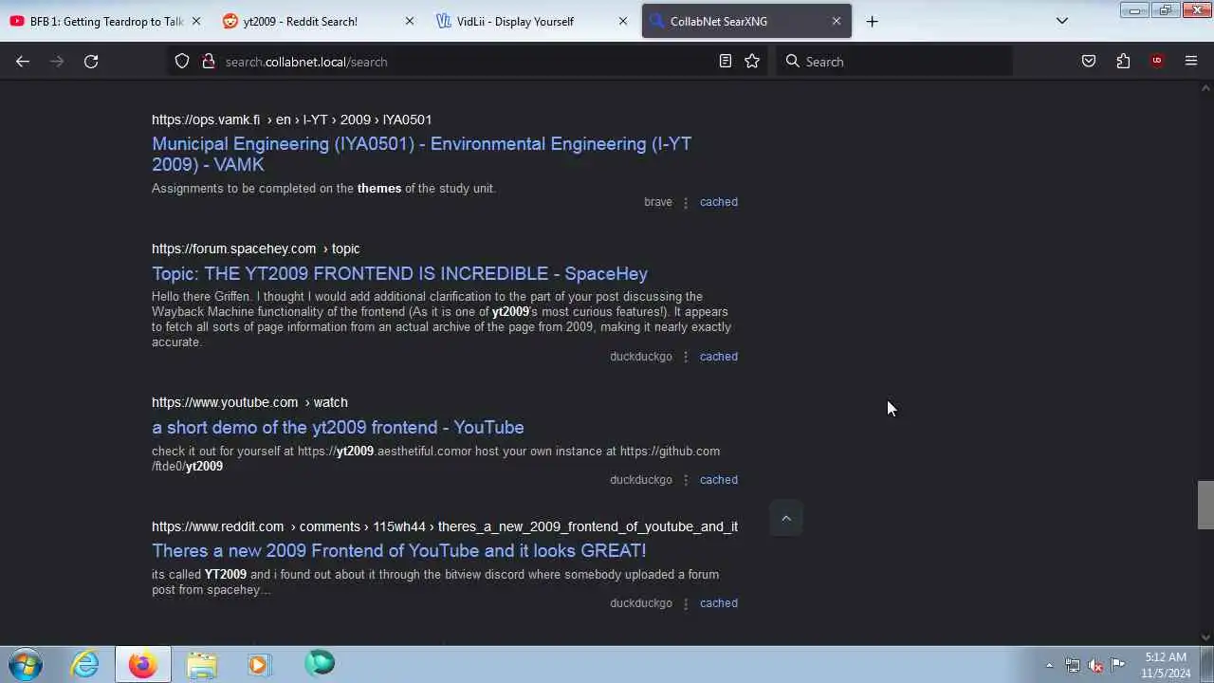Screen dimensions: 1214x683
Task: Close the BFB 1 Getting Teardrop tab
Action: (x=196, y=21)
